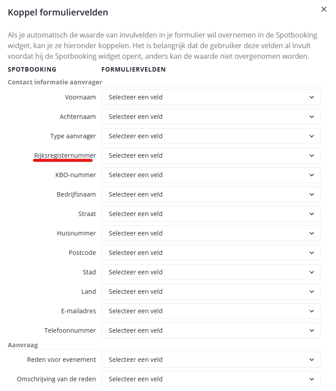
Task: Open the Voornaam field dropdown
Action: click(x=211, y=97)
